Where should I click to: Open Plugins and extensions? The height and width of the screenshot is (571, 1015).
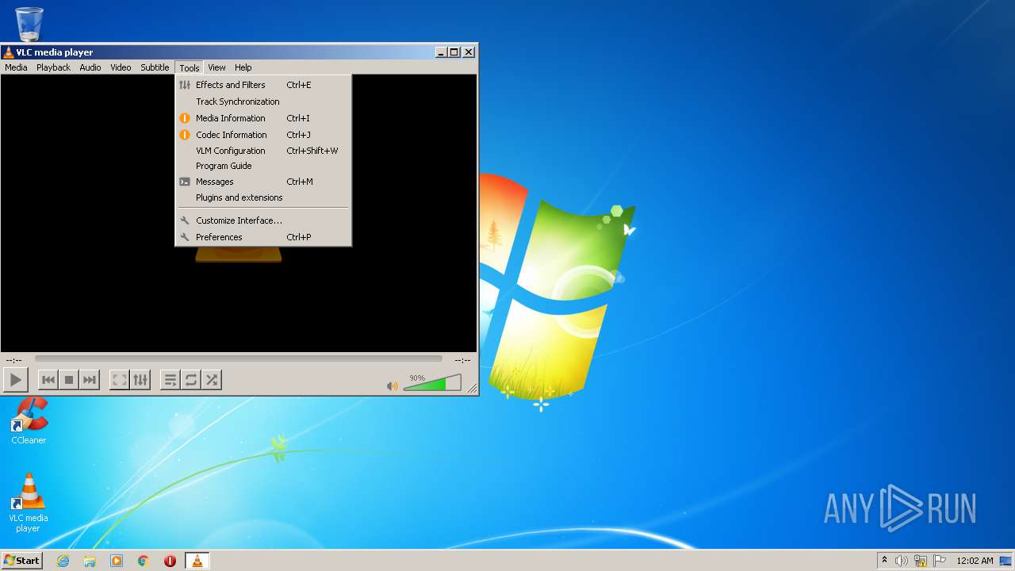tap(263, 197)
